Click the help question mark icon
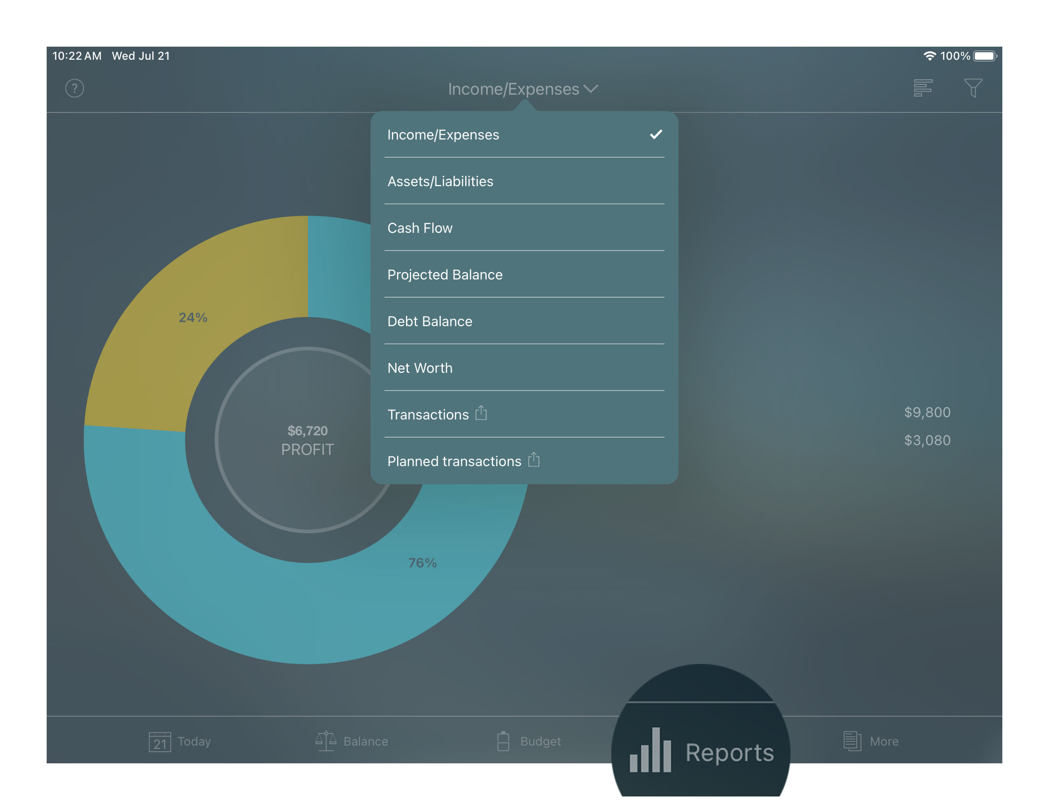The width and height of the screenshot is (1049, 810). (75, 89)
